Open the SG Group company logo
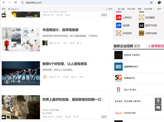 click(118, 78)
